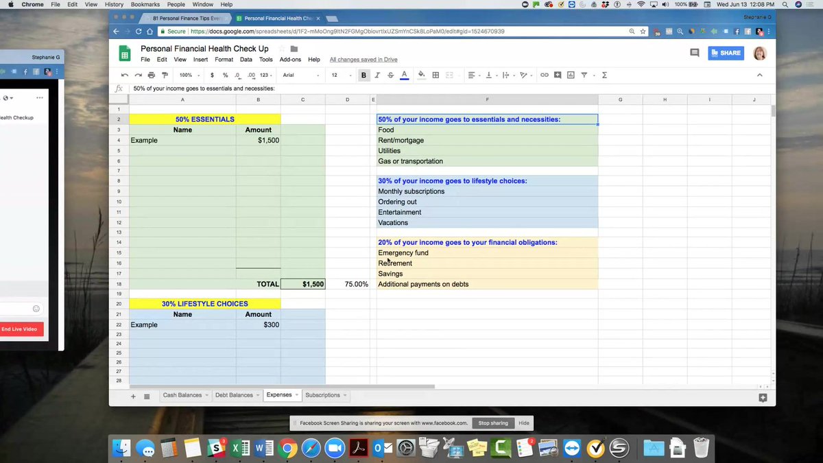This screenshot has height=463, width=823.
Task: Open the font size 12 dropdown
Action: click(341, 75)
